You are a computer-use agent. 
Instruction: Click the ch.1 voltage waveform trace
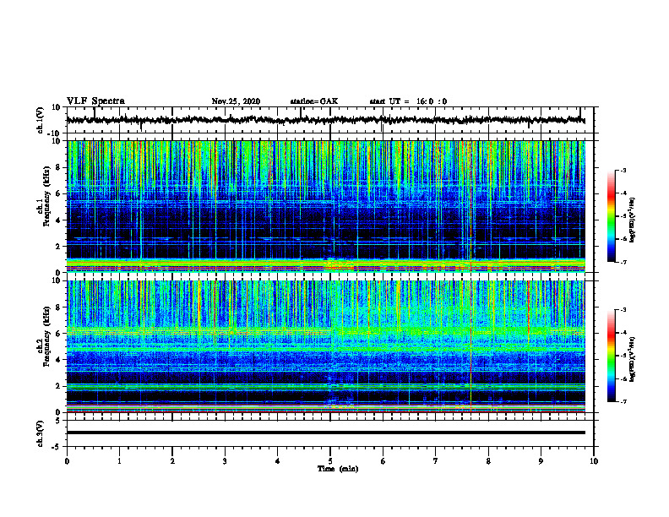325,120
